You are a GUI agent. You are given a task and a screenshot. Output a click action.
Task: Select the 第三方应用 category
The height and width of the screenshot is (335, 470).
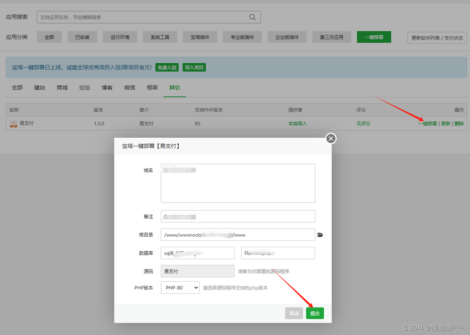(x=332, y=37)
